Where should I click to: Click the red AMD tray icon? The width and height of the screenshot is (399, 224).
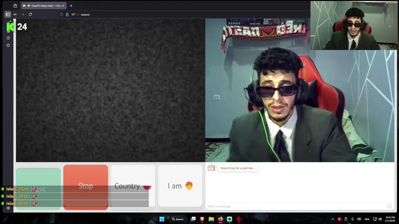[339, 219]
